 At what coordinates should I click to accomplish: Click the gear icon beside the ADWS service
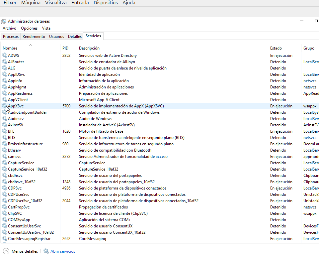[x=5, y=56]
